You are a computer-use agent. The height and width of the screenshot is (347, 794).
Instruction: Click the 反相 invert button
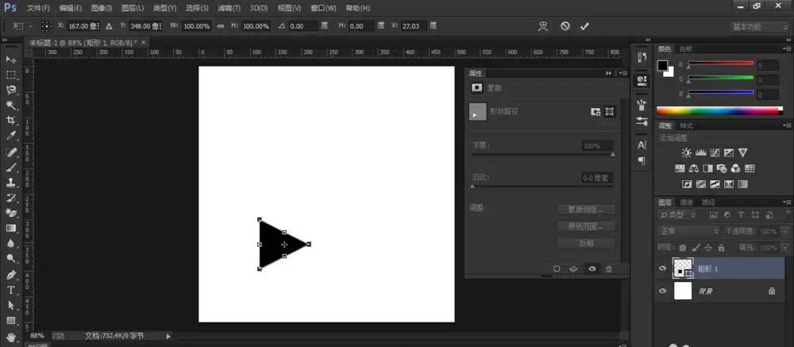tap(587, 243)
